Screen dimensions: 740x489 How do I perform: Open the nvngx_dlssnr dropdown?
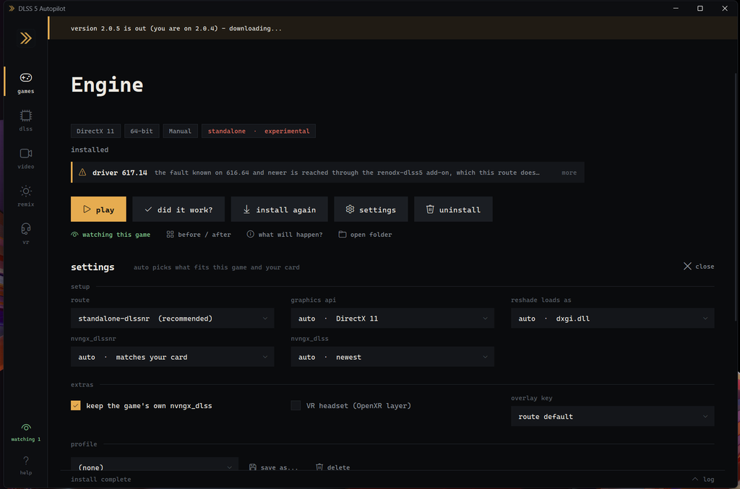point(172,357)
